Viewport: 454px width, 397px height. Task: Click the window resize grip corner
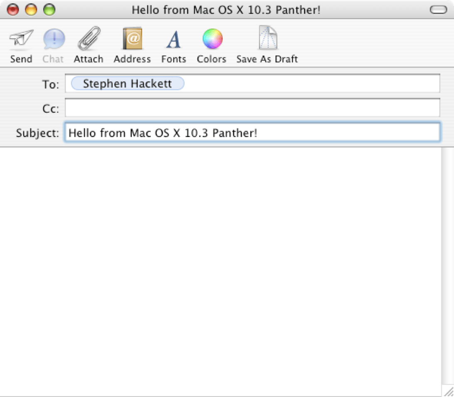click(x=448, y=391)
